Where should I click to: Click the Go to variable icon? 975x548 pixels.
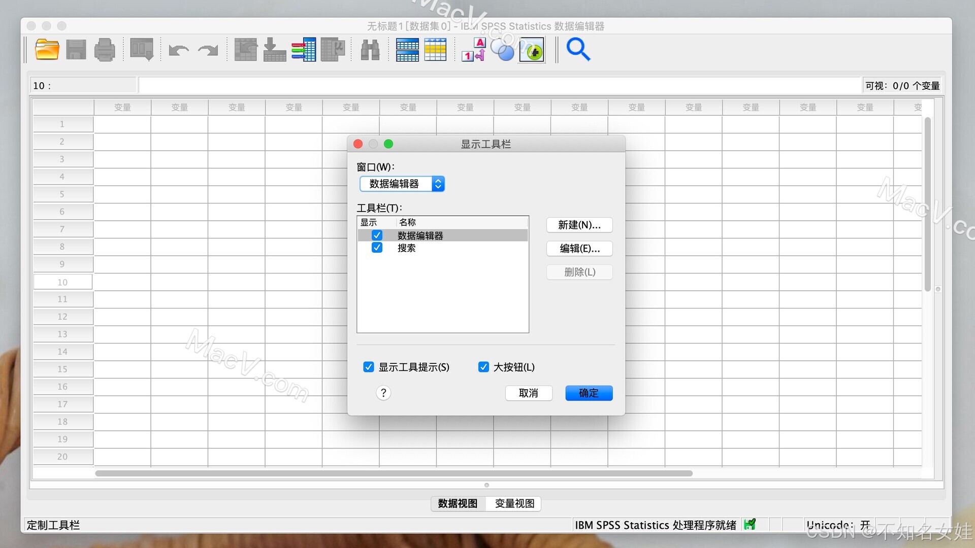point(275,50)
